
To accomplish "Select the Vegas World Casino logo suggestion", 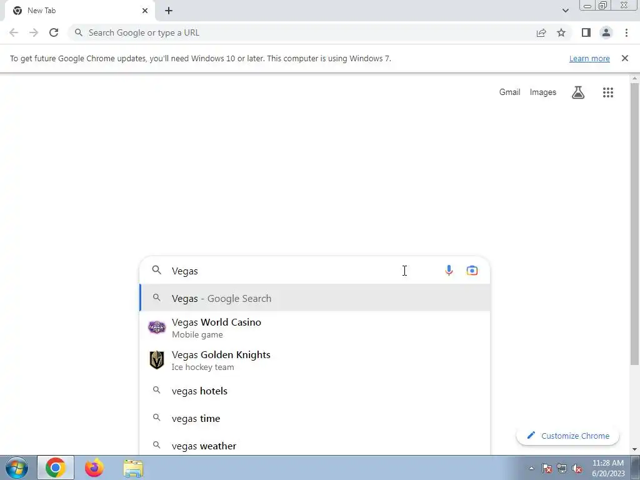I will click(157, 327).
